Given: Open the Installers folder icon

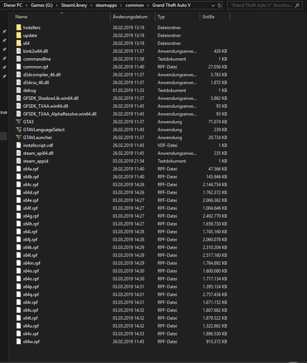Looking at the screenshot, I should click(x=19, y=27).
